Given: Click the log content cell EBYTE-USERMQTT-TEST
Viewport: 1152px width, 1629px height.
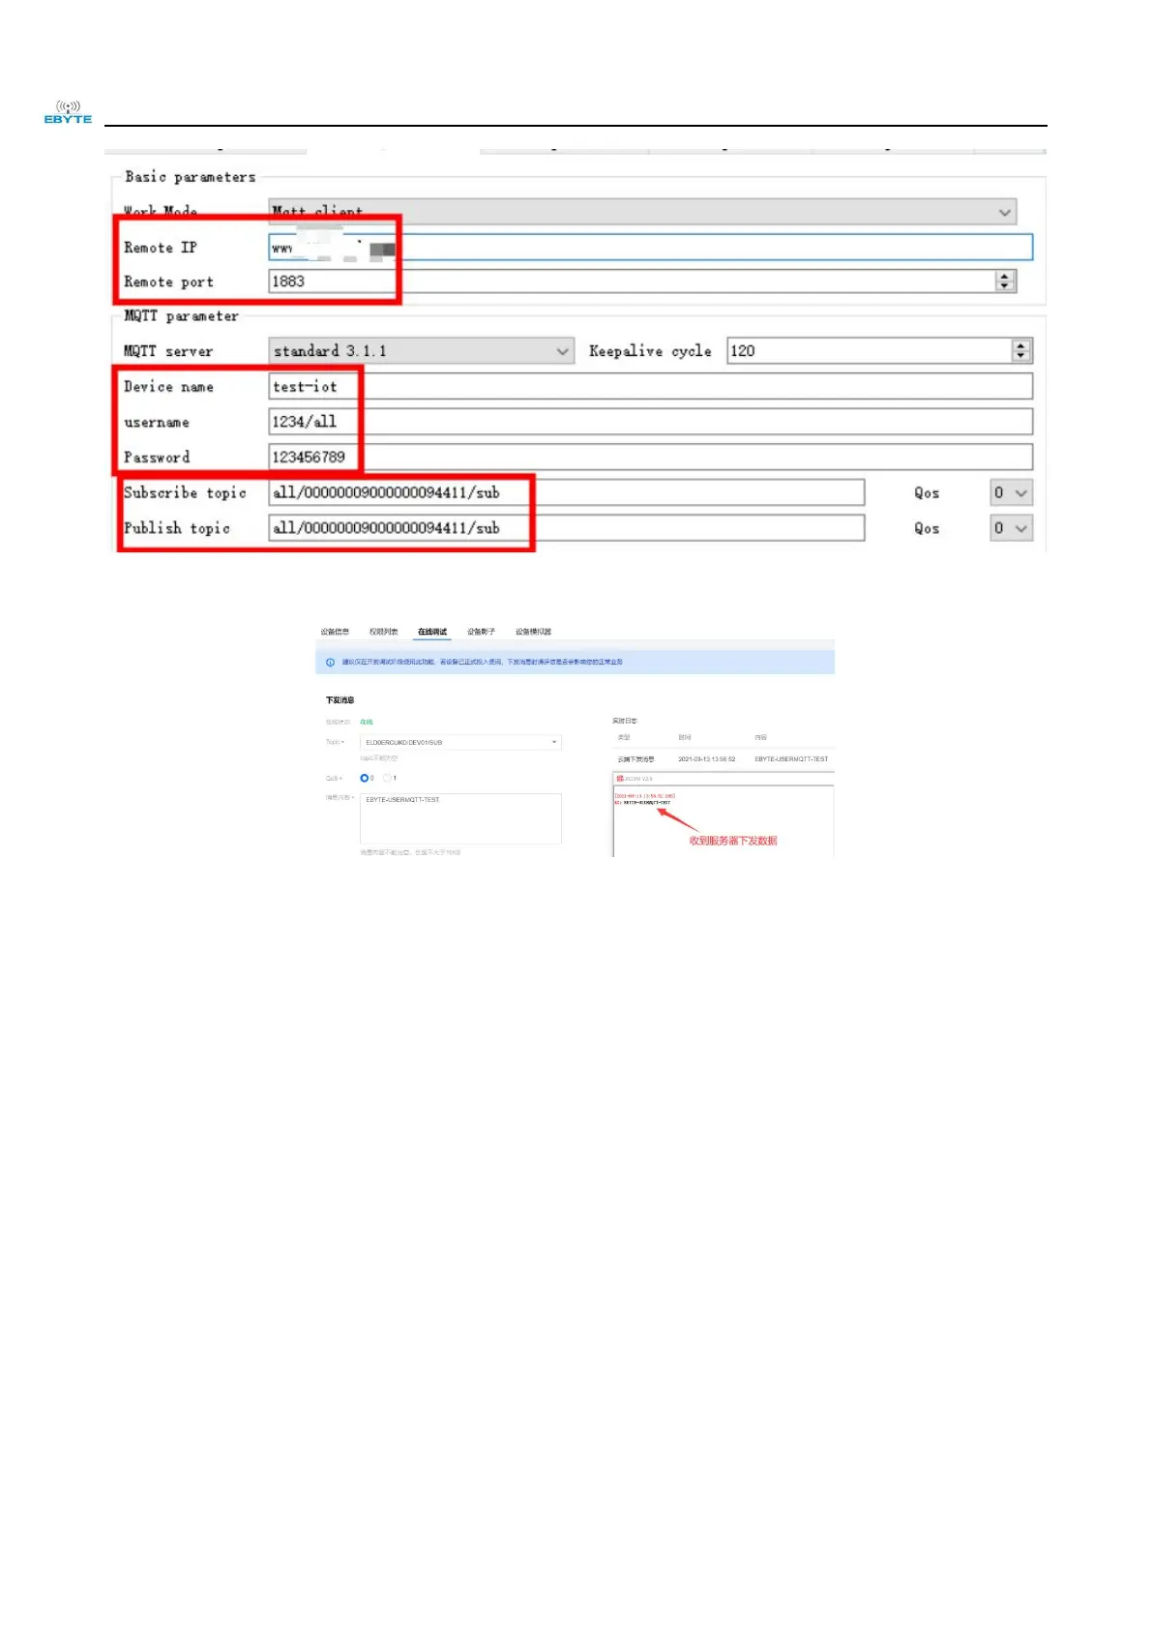Looking at the screenshot, I should (791, 759).
